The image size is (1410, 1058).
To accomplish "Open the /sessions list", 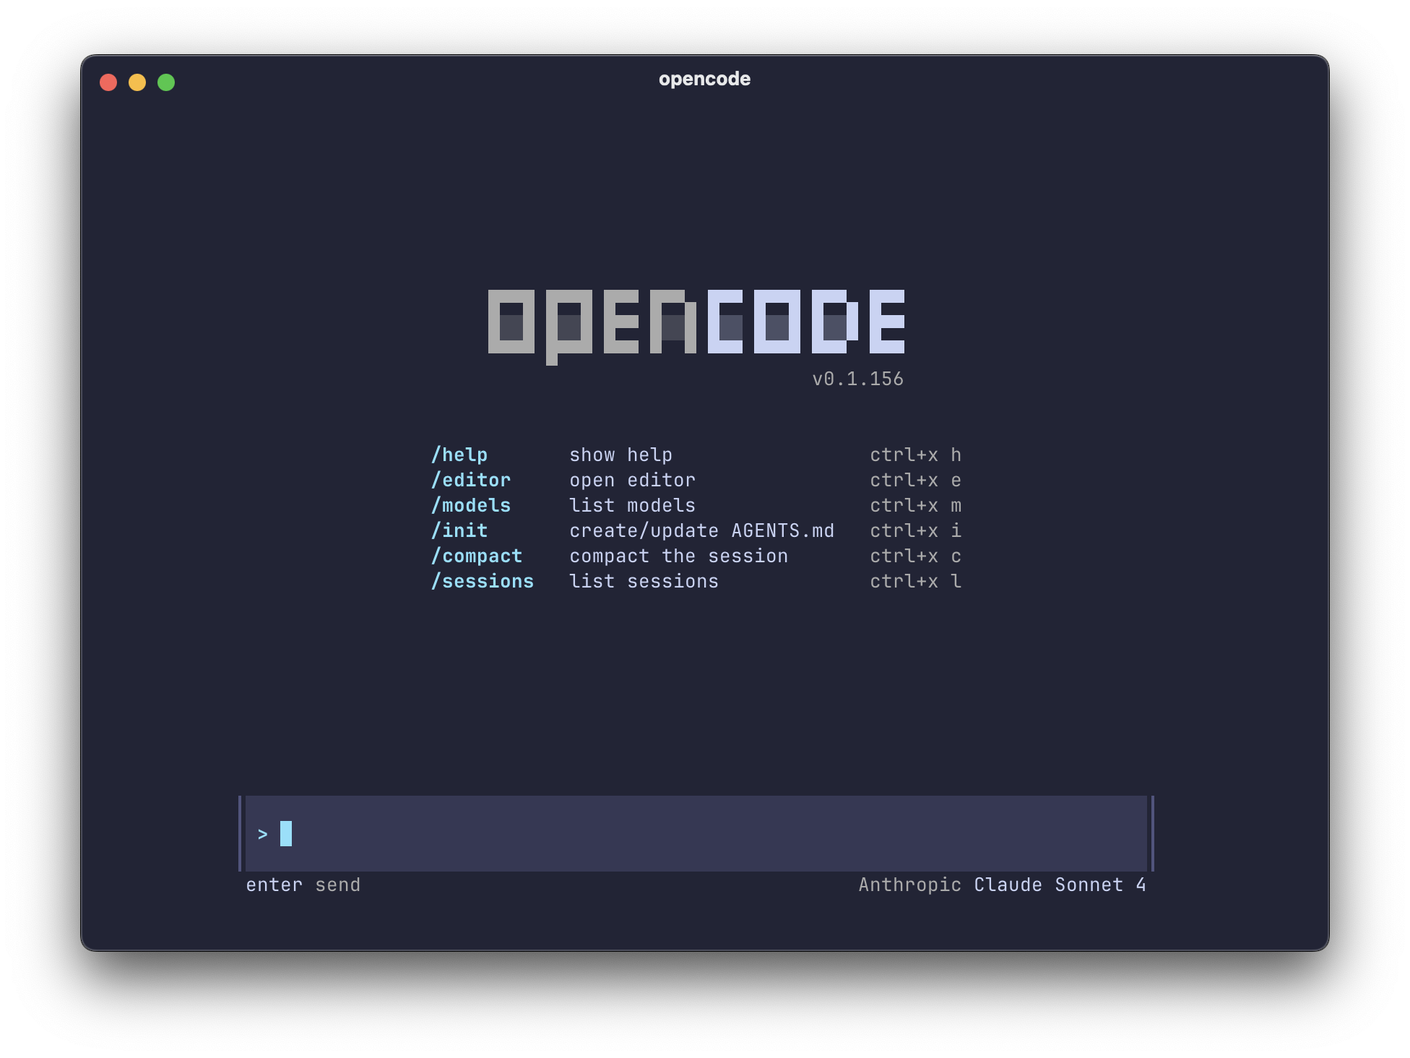I will point(483,580).
